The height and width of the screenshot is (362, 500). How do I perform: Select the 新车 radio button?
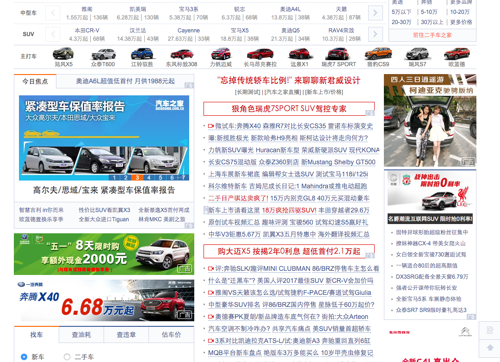[25, 357]
